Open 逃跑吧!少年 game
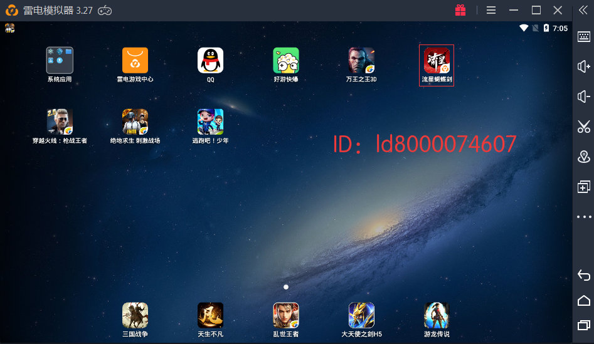This screenshot has width=594, height=344. pos(210,122)
